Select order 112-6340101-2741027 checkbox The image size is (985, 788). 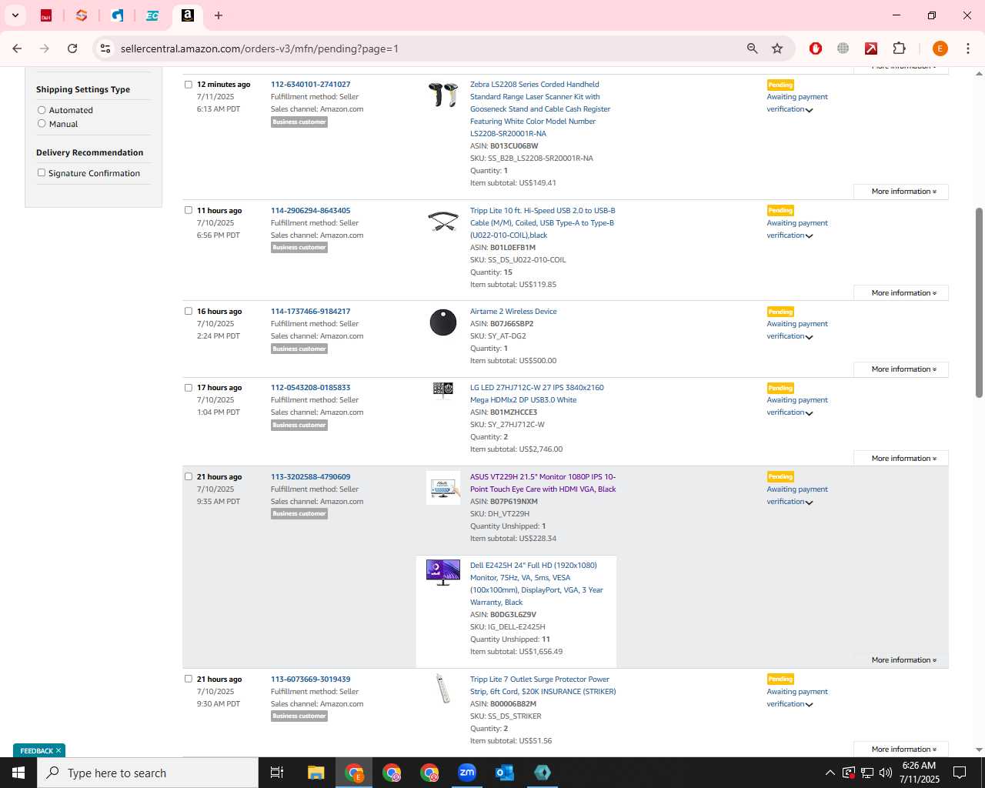coord(188,84)
